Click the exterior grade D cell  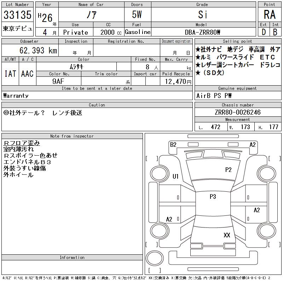pyautogui.click(x=264, y=32)
